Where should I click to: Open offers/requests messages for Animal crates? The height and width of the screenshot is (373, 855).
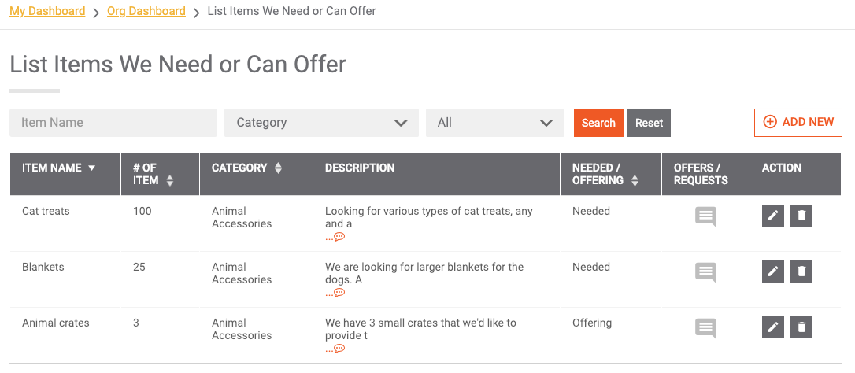705,328
